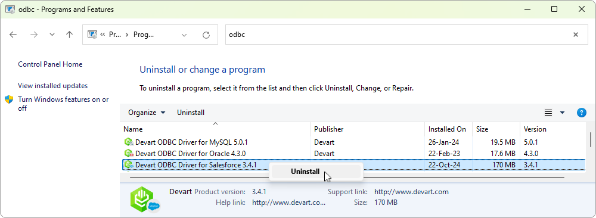Open Turn Windows features on or off
The height and width of the screenshot is (218, 596).
click(x=63, y=104)
